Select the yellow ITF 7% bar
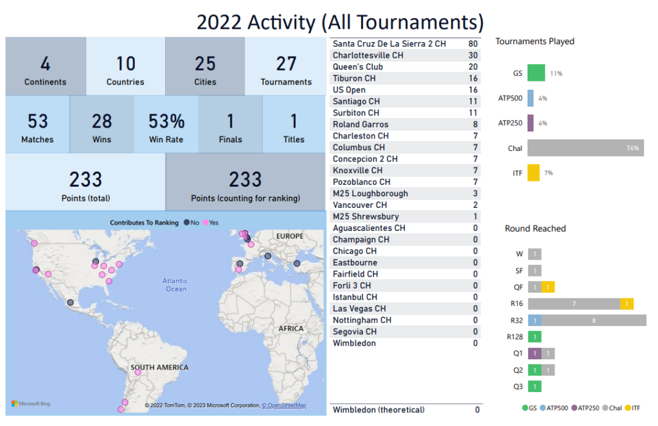Image resolution: width=658 pixels, height=426 pixels. 533,173
